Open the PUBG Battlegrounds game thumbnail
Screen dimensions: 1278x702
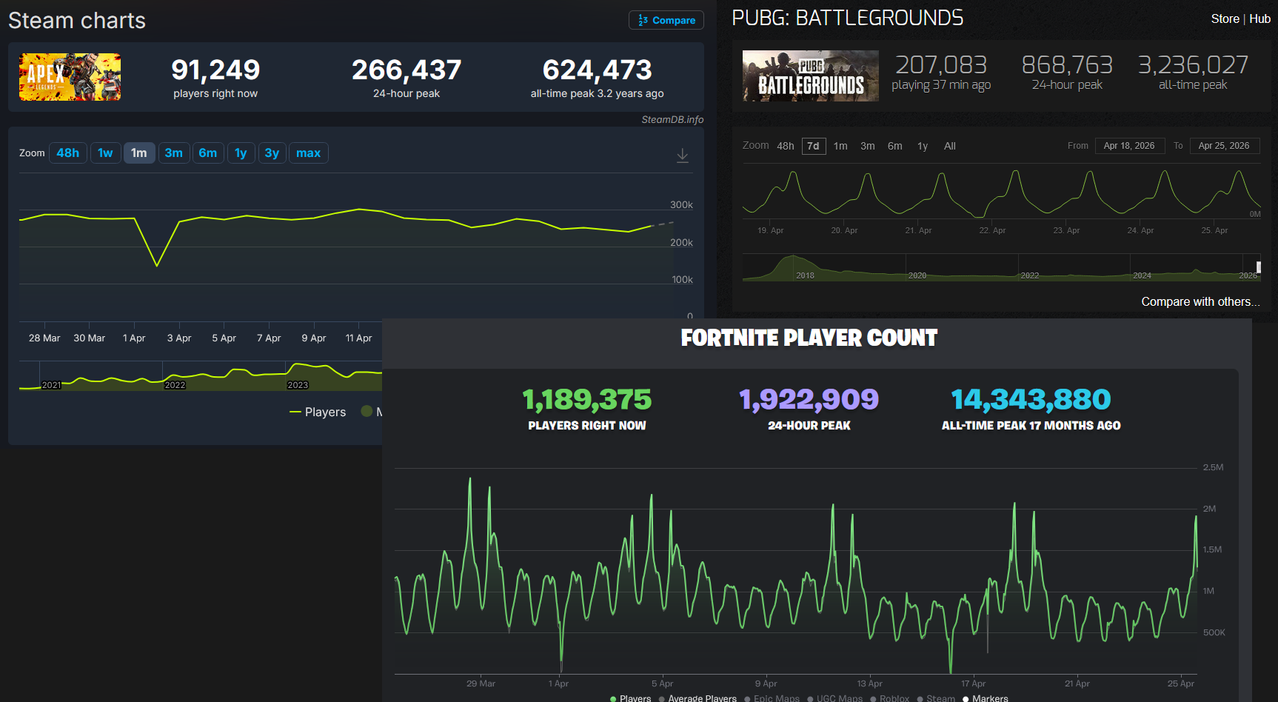click(x=811, y=76)
